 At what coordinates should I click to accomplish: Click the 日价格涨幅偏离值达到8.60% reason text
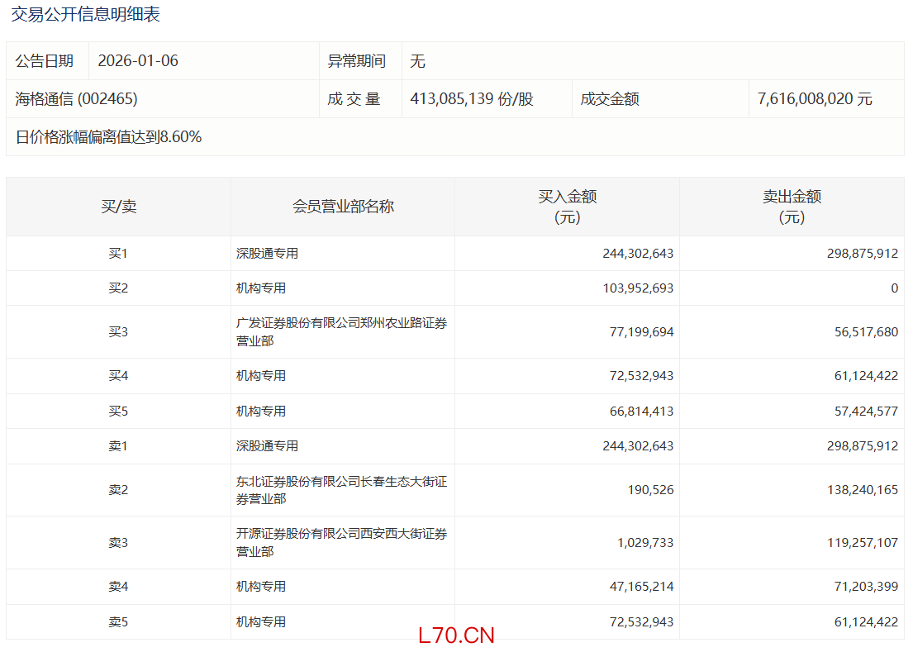point(108,137)
